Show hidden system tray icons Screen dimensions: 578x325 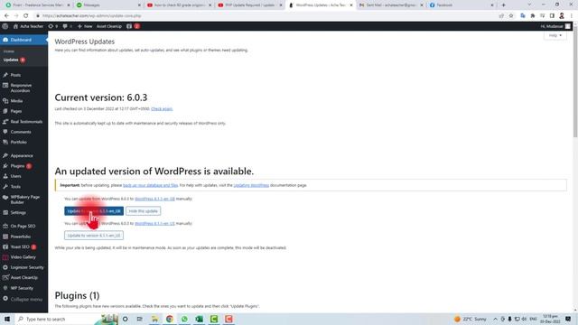(495, 319)
